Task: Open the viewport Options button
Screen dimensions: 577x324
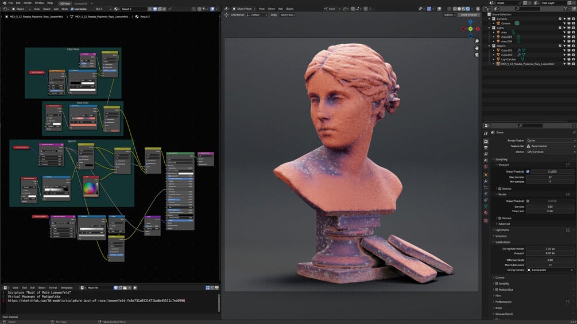Action: pyautogui.click(x=449, y=15)
